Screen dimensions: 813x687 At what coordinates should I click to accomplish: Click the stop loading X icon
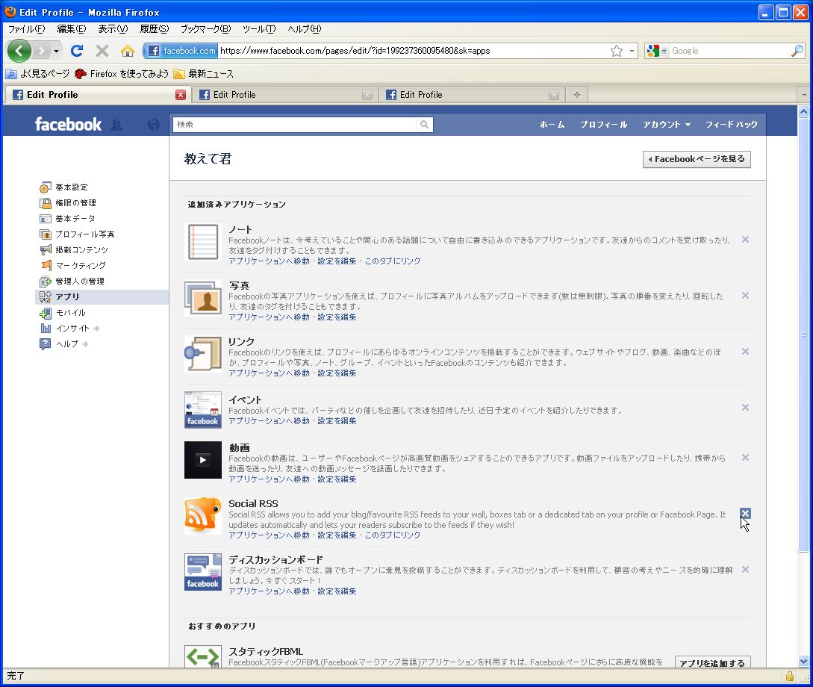coord(102,51)
